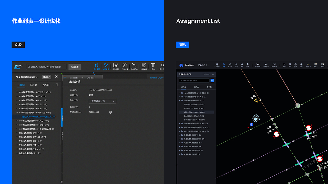The height and width of the screenshot is (184, 328).
Task: Select the 车信 tool in NEW toolbar
Action: [284, 65]
